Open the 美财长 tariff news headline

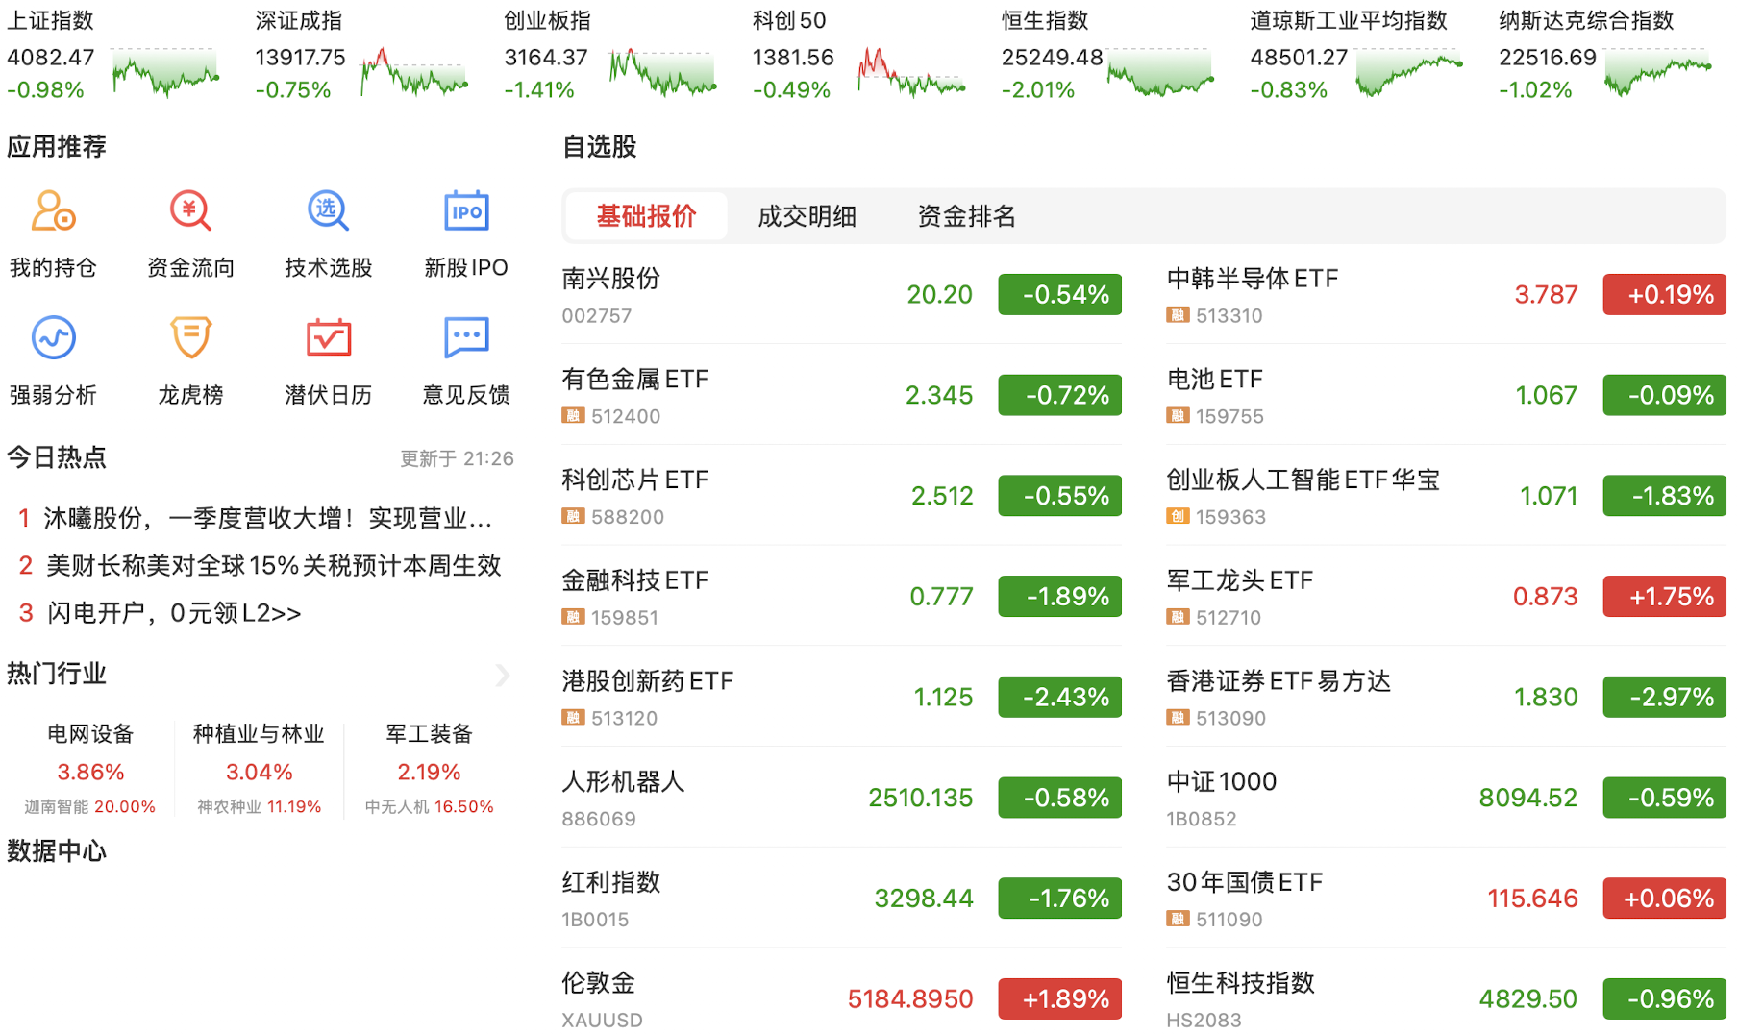tap(273, 566)
